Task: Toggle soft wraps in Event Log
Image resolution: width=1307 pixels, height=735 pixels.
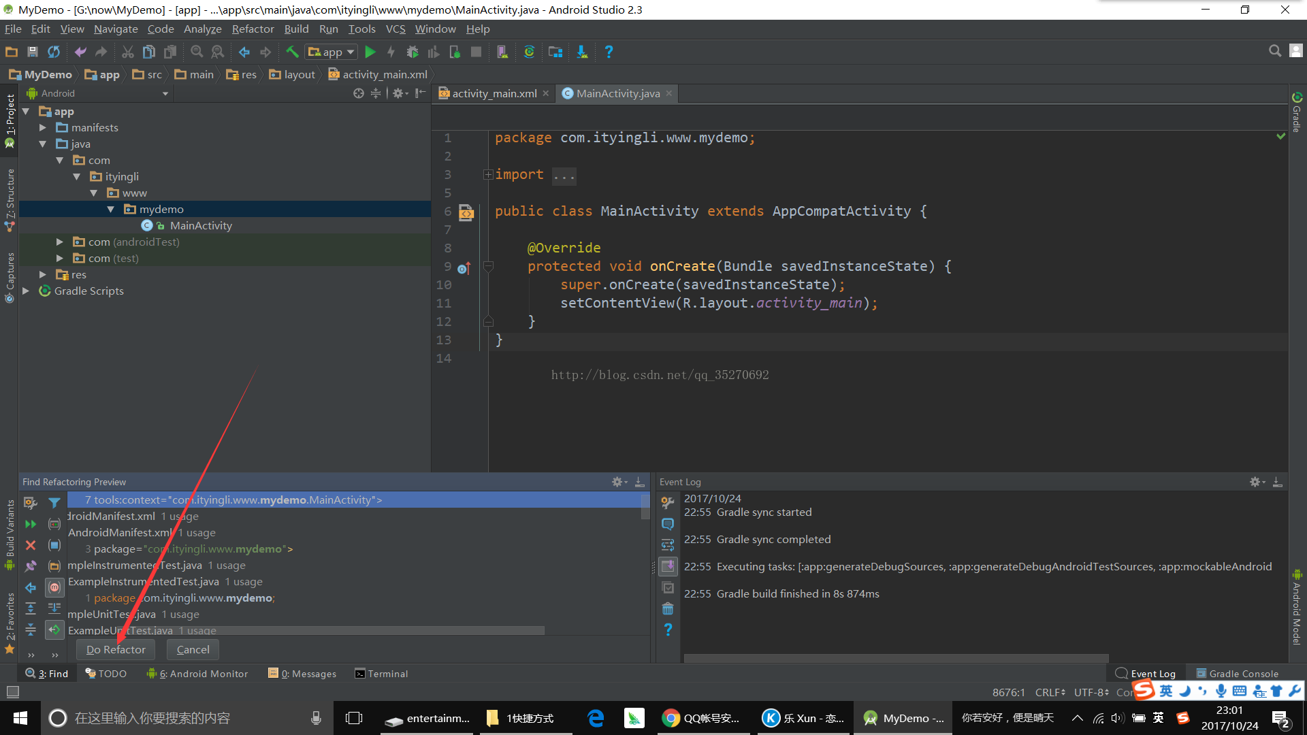Action: [x=668, y=545]
